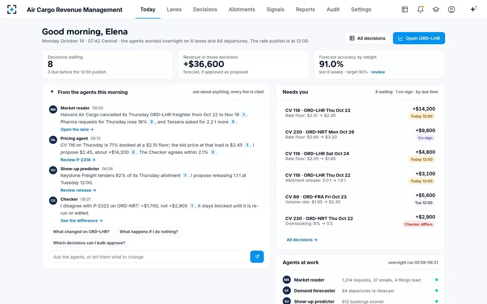Click the sparkle assistant icon in header
This screenshot has width=487, height=304.
point(473,9)
